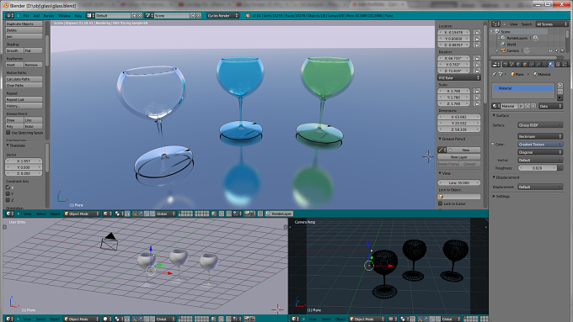Select rotate manipulator icon in render view header
This screenshot has width=573, height=322.
click(x=147, y=214)
